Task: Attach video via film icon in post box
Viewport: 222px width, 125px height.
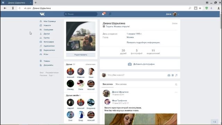Action: click(173, 75)
